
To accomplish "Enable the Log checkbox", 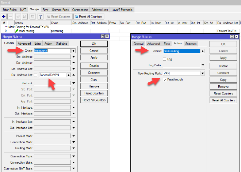I will [165, 59].
